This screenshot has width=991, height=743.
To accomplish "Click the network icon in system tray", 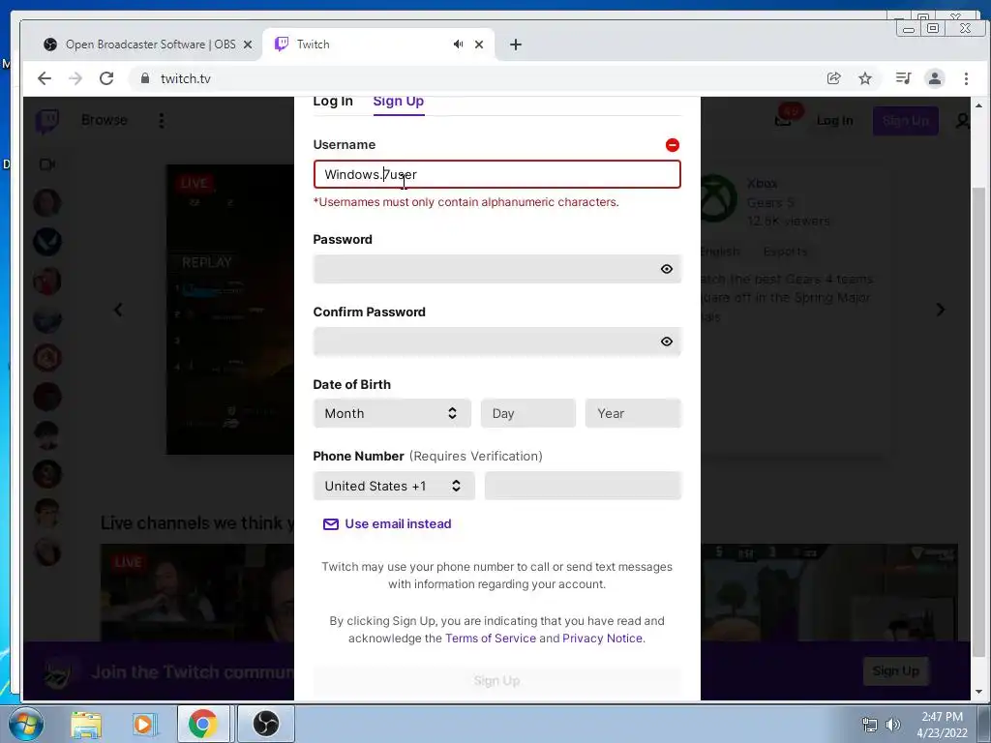I will click(870, 725).
